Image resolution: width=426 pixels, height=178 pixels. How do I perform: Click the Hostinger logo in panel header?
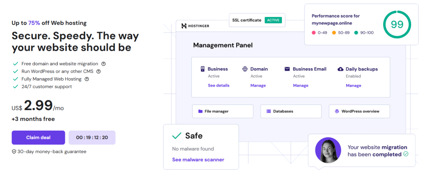point(196,26)
